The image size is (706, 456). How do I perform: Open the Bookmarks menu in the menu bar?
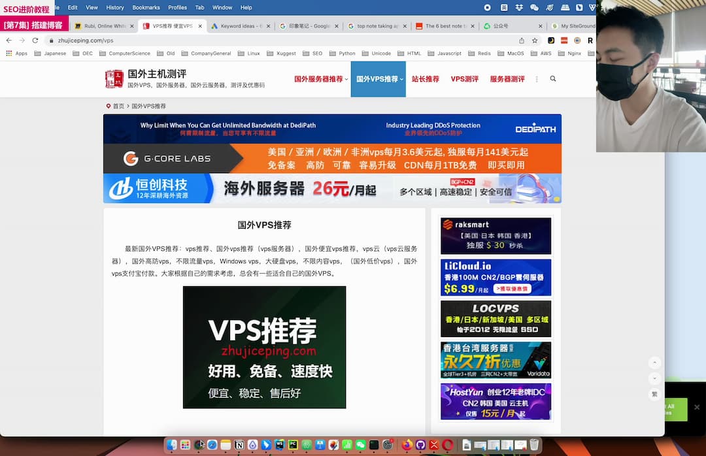[x=146, y=7]
